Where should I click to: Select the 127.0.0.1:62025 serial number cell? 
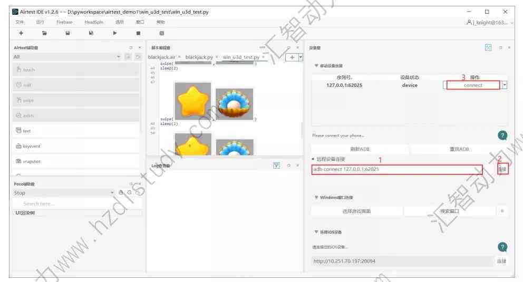344,85
